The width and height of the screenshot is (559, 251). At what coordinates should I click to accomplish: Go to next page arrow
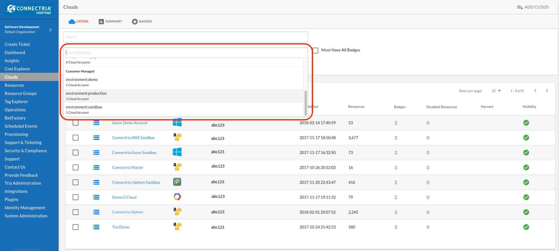tap(547, 91)
